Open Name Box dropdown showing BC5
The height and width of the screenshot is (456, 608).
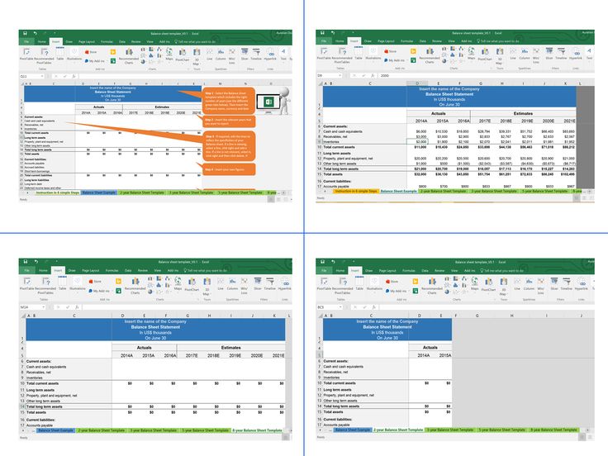tap(340, 307)
